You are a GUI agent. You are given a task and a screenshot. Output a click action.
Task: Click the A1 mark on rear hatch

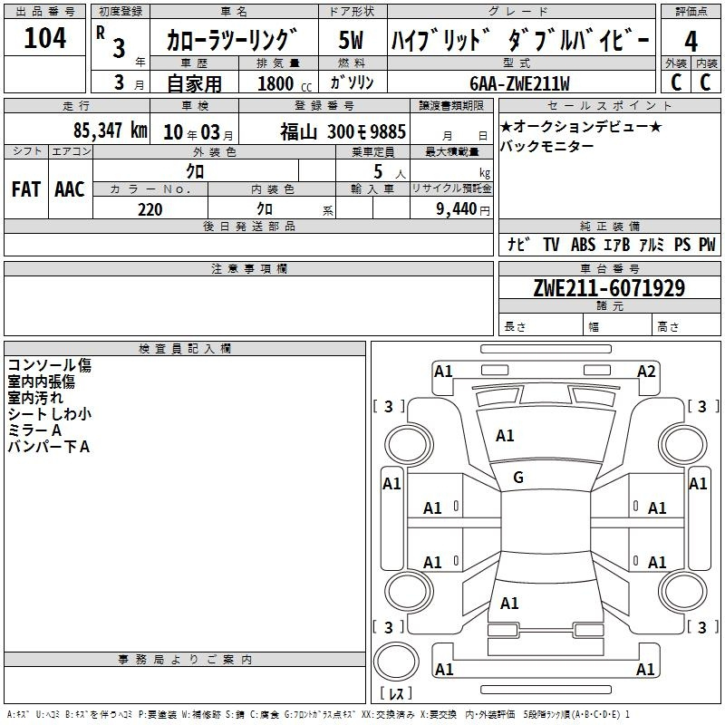(509, 603)
